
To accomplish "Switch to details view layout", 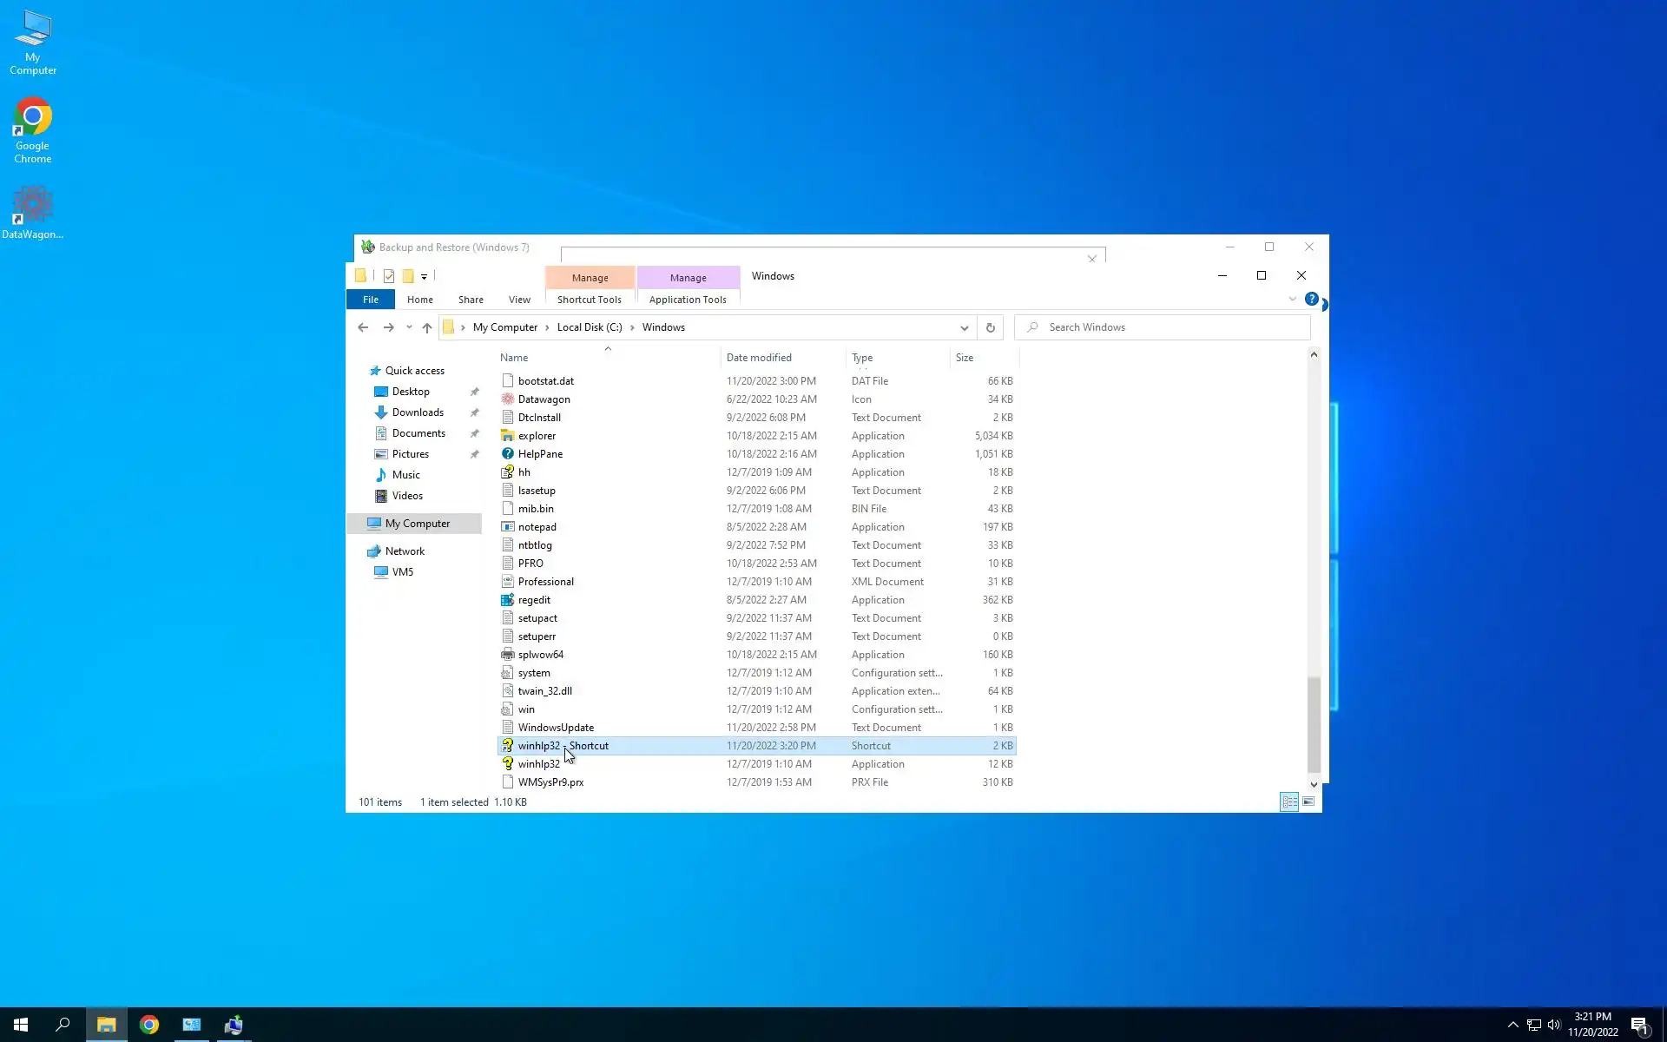I will tap(1289, 801).
